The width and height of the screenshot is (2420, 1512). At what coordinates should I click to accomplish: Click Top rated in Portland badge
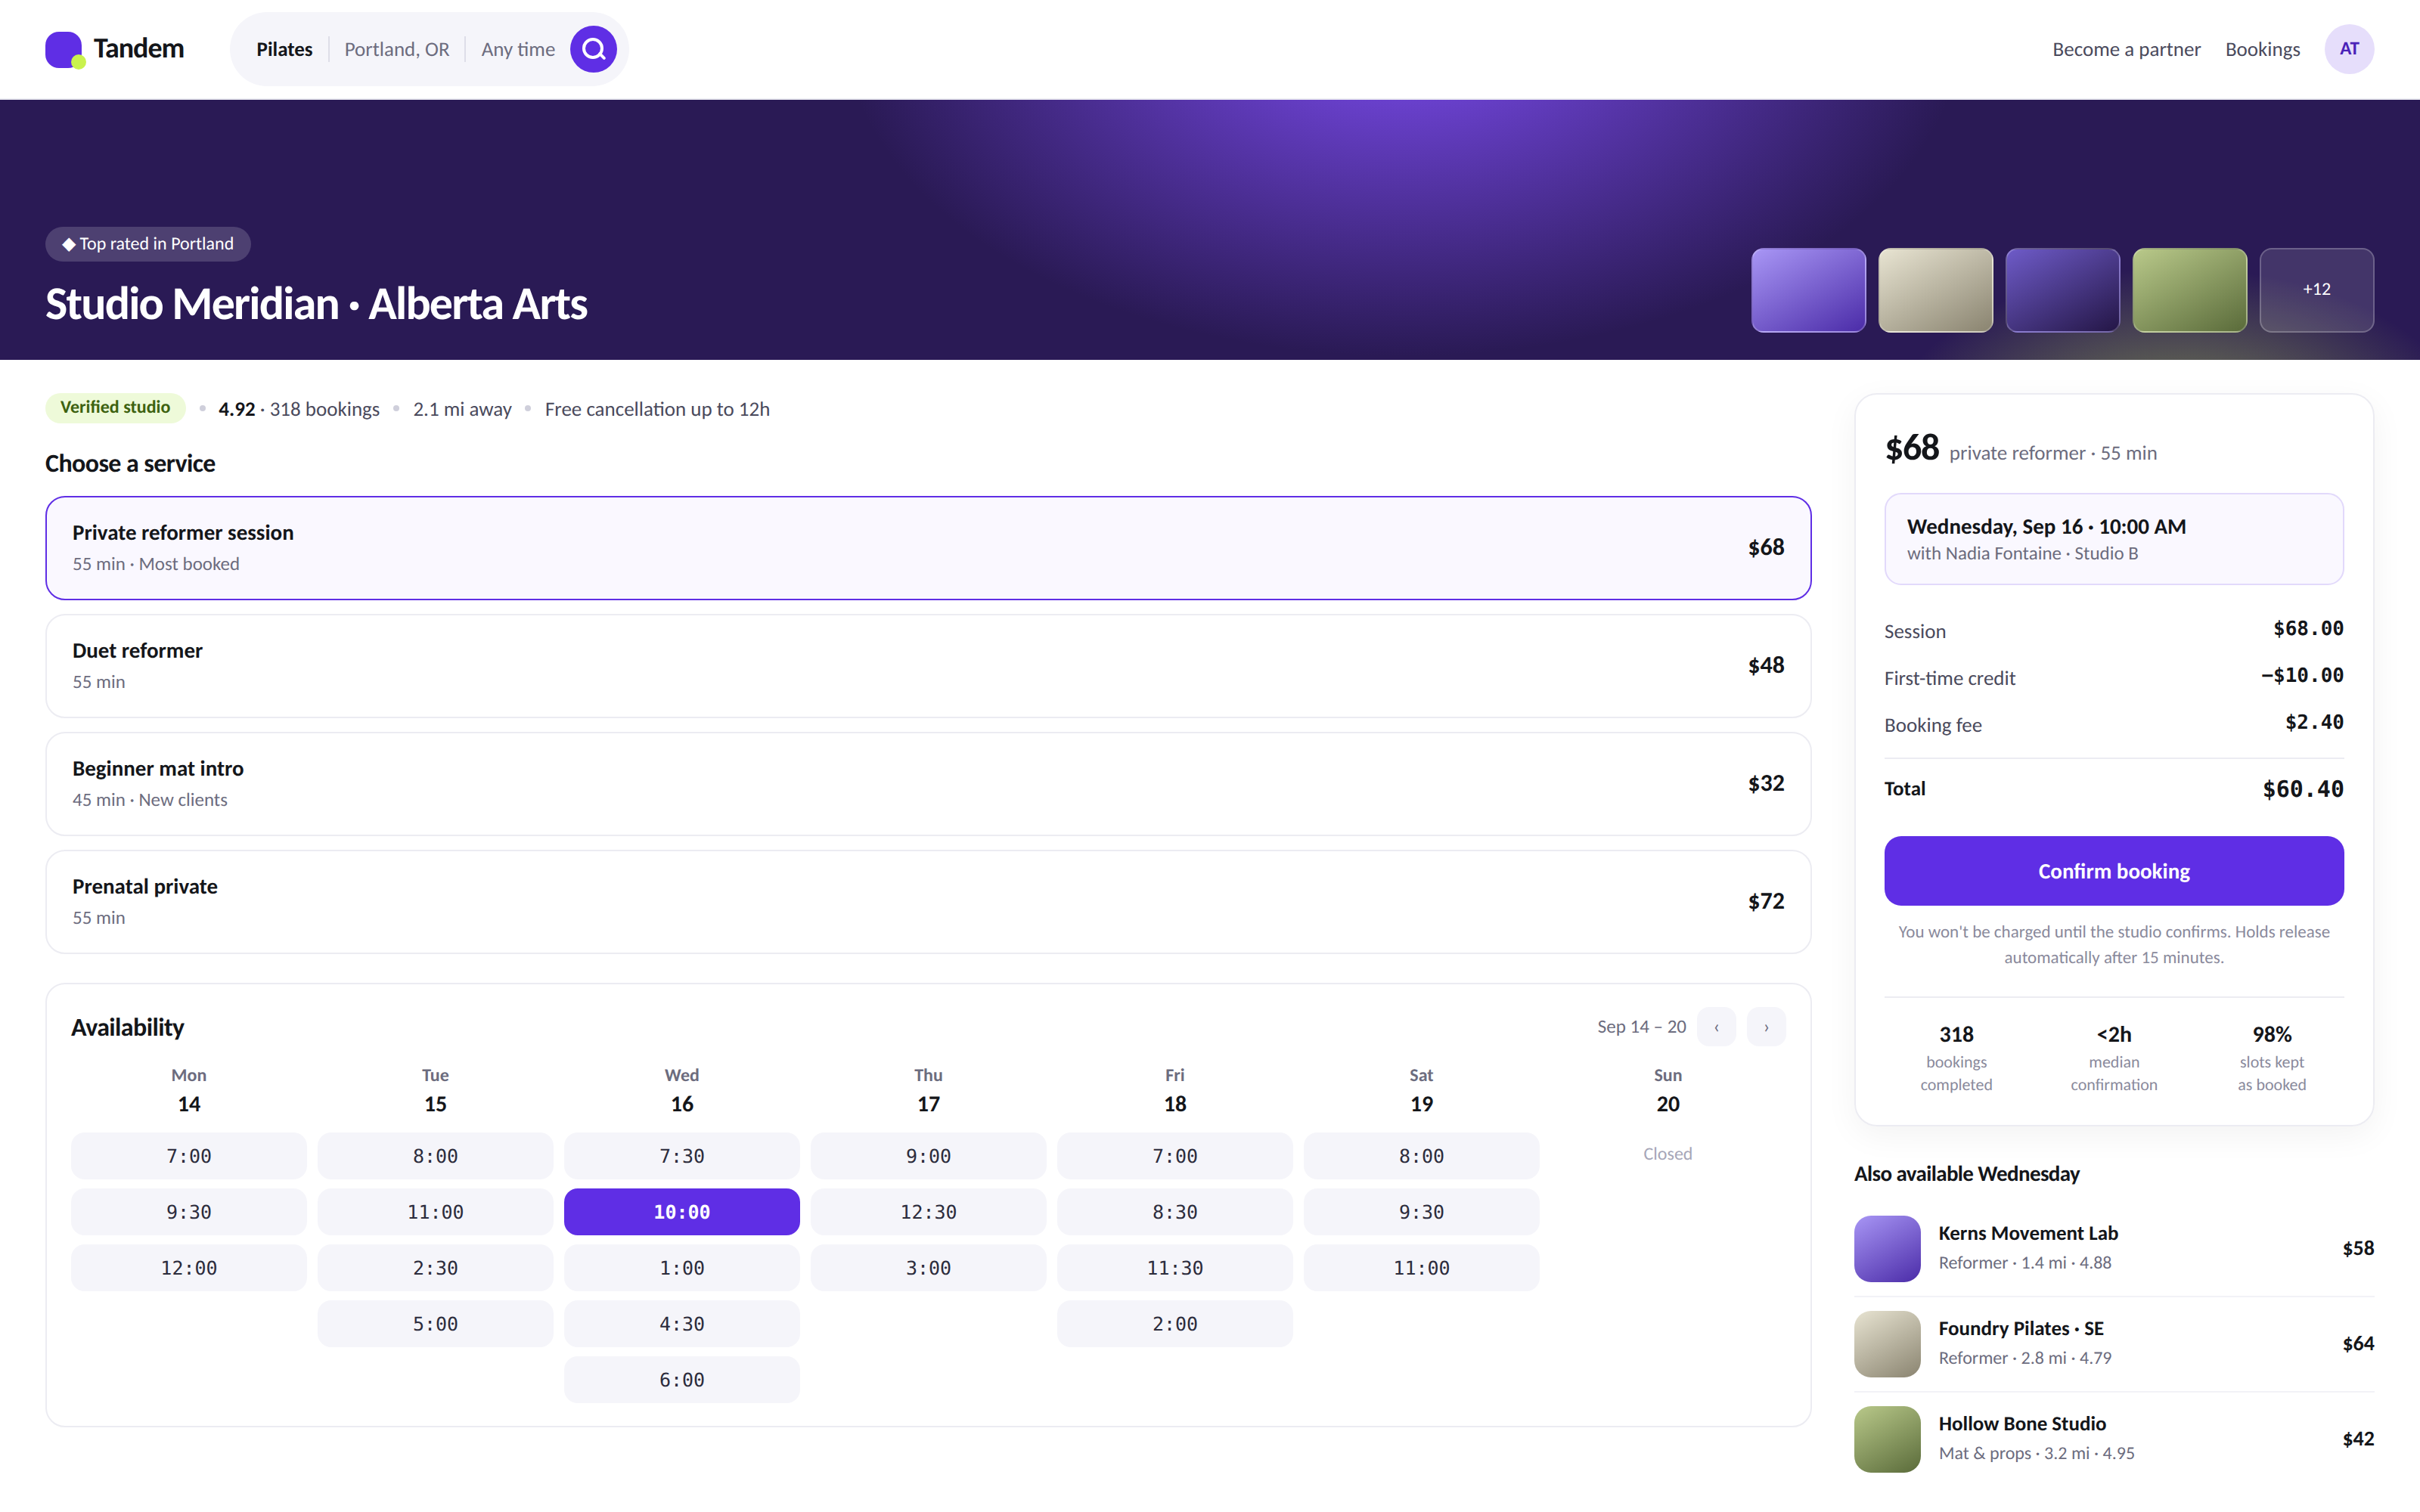(148, 244)
